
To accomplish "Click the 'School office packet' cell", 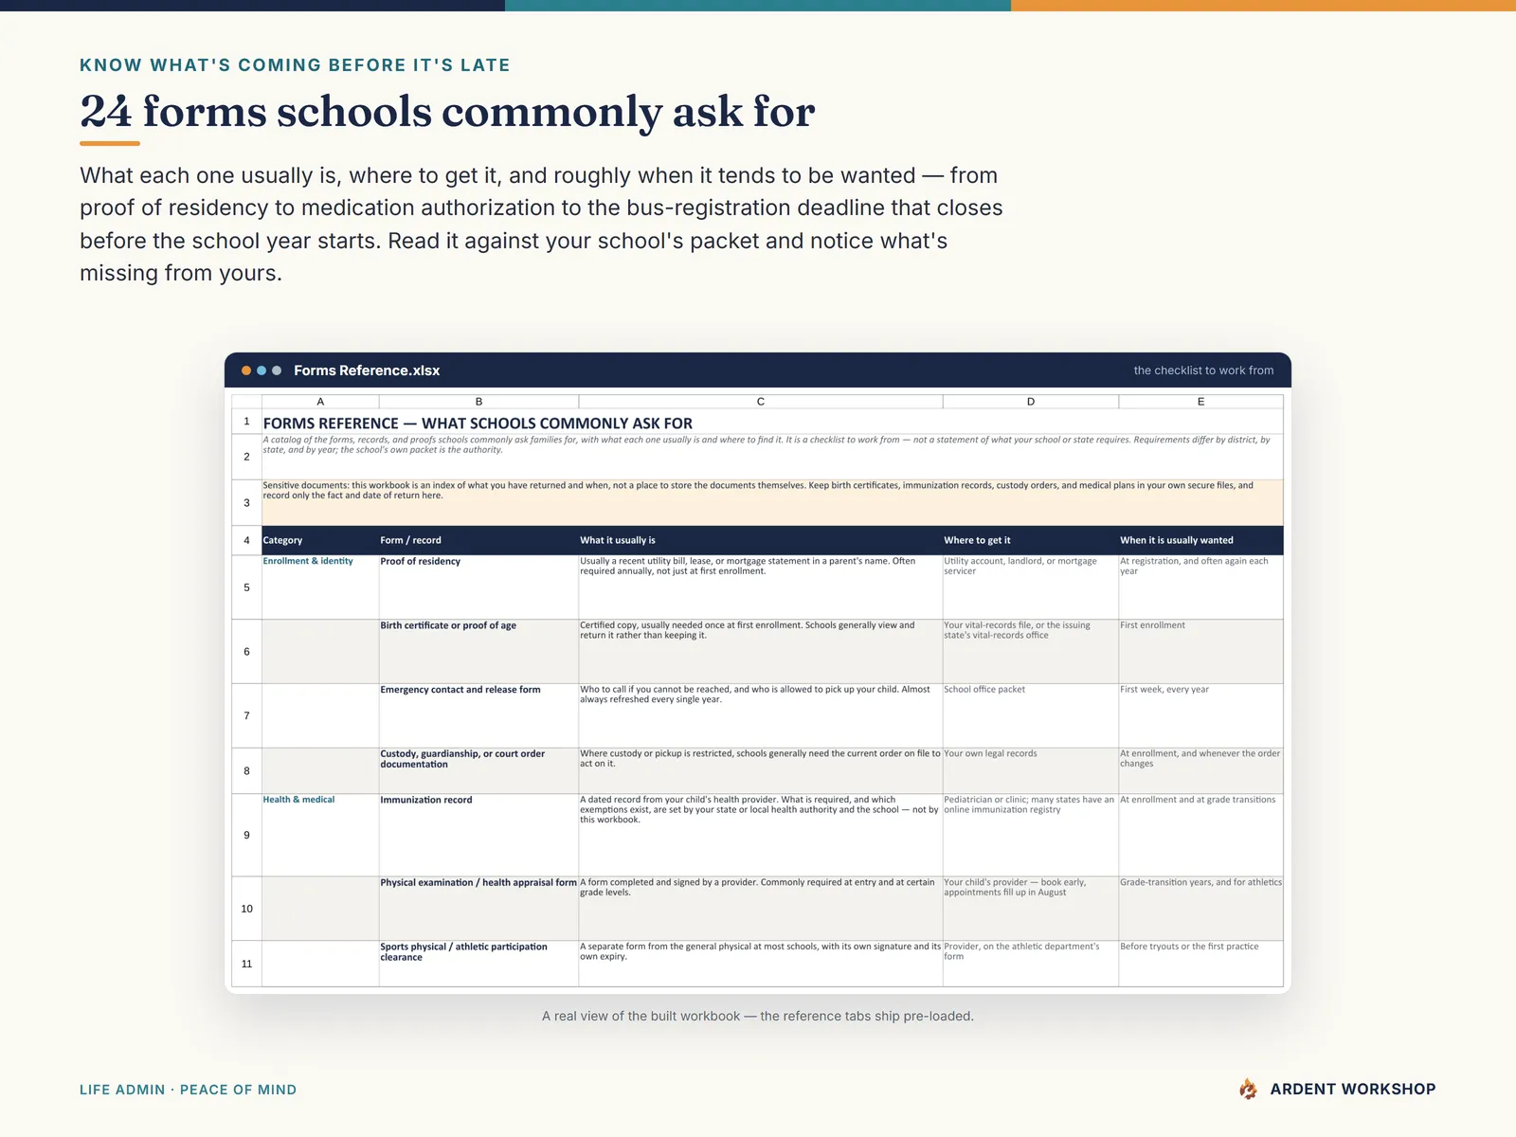I will click(x=1031, y=715).
